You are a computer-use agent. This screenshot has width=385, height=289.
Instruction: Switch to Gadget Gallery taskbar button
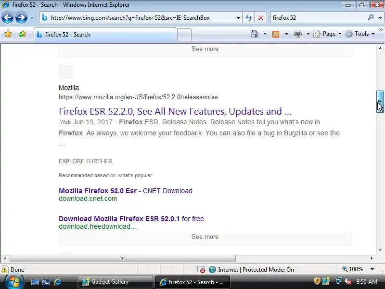tap(115, 282)
